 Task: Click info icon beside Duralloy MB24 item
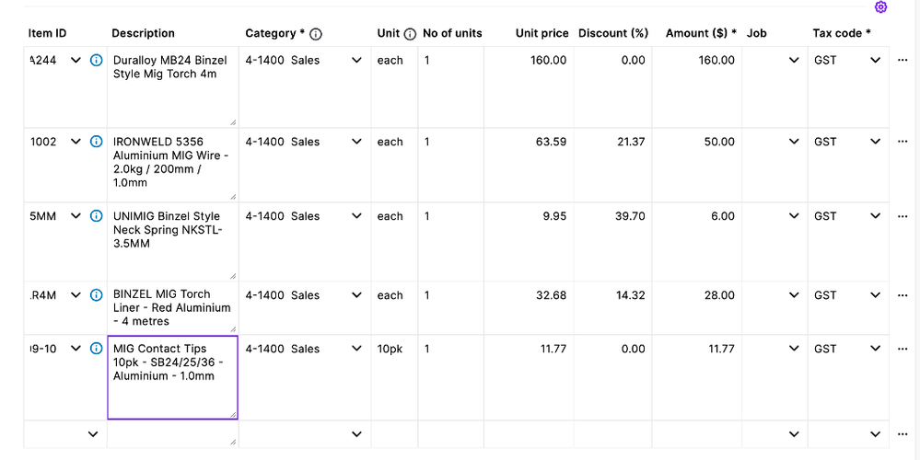[97, 61]
